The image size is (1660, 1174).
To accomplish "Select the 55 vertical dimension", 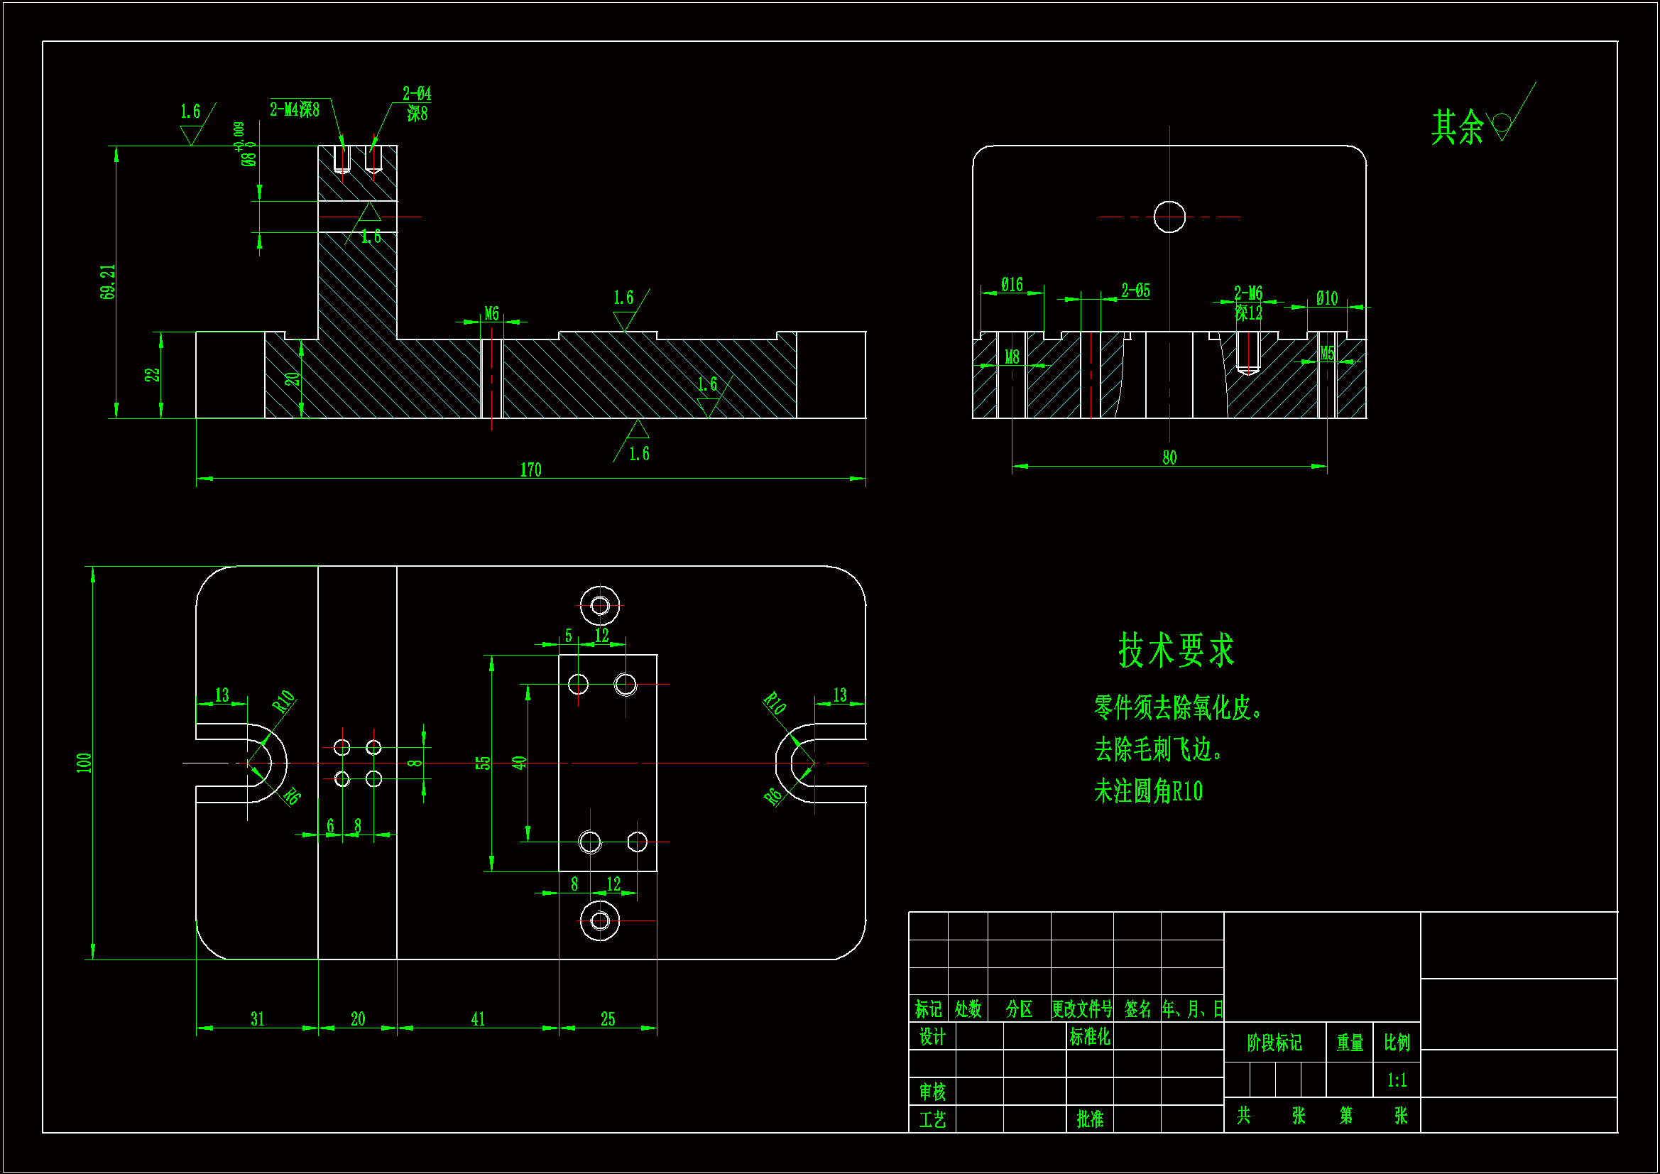I will coord(483,762).
